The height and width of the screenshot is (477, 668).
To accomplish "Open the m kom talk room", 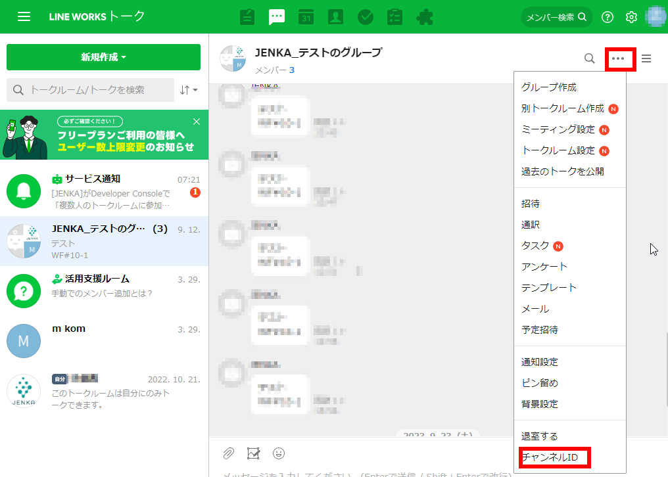I will pos(105,341).
